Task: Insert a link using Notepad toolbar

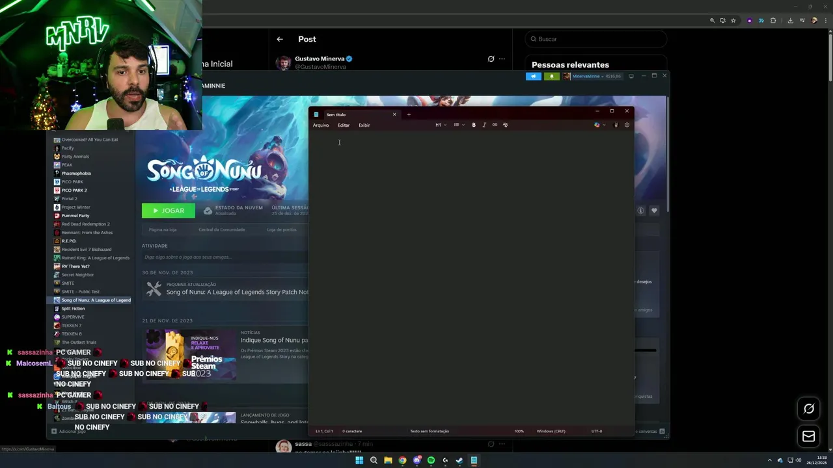Action: pyautogui.click(x=495, y=125)
